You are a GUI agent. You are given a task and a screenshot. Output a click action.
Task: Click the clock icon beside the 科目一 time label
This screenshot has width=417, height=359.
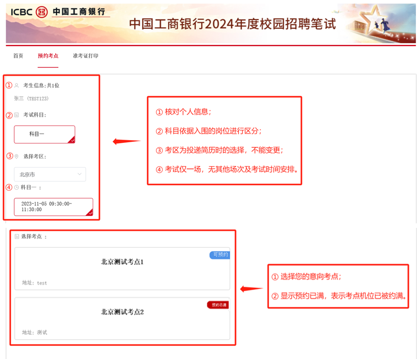pyautogui.click(x=17, y=187)
